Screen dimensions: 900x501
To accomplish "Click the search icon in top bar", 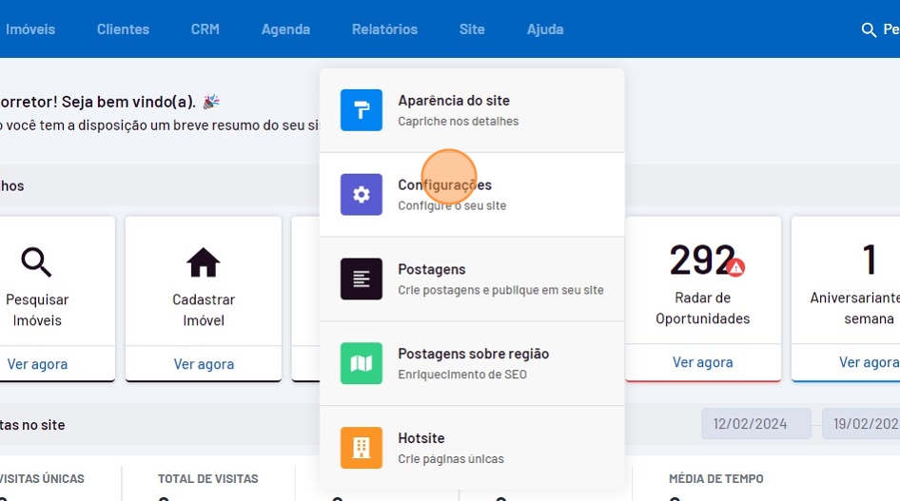I will (x=868, y=30).
